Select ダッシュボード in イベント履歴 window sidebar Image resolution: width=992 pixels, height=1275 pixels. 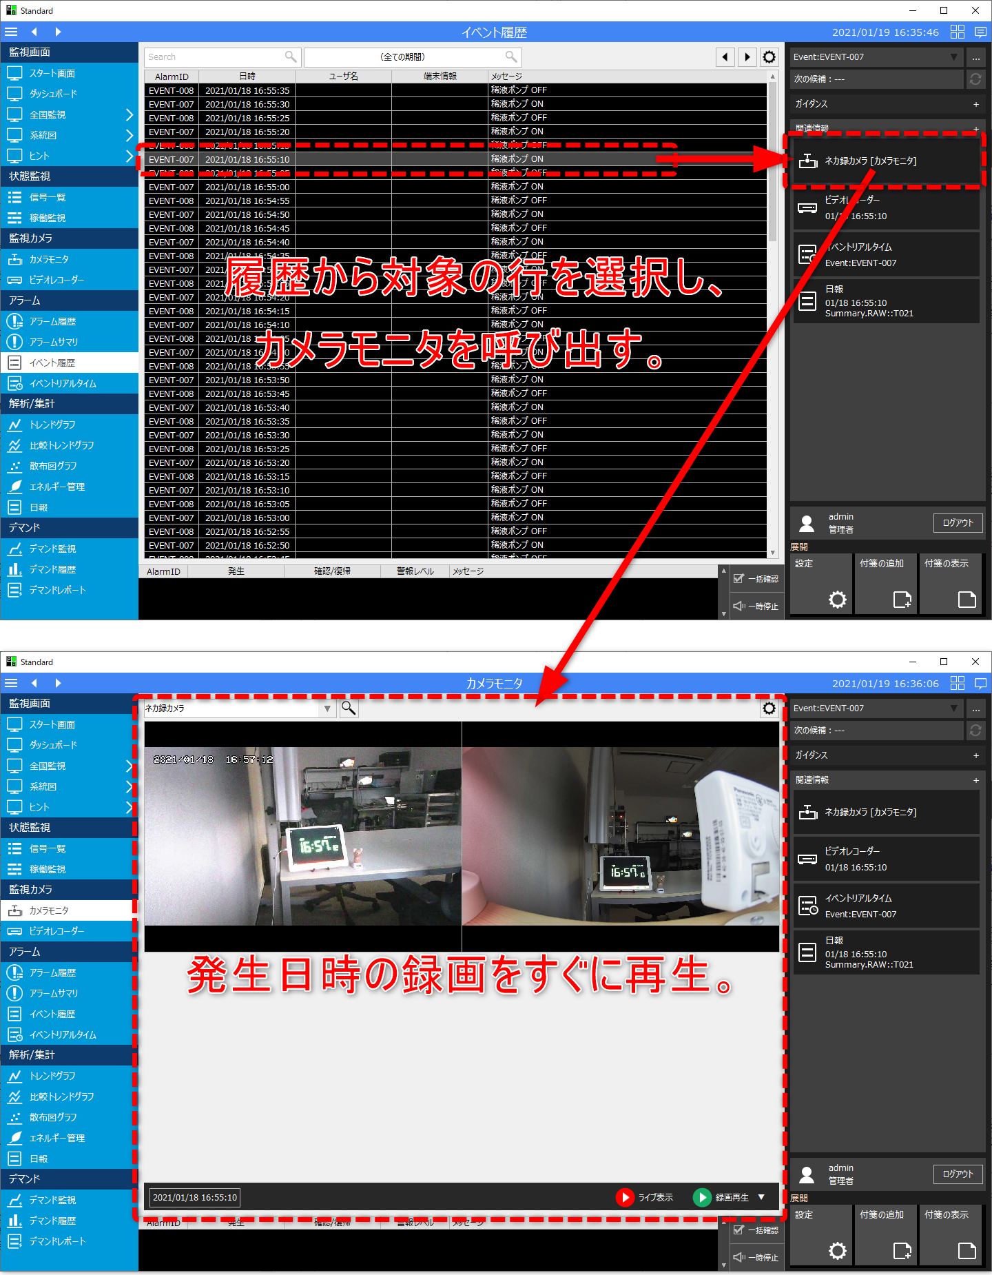(69, 94)
